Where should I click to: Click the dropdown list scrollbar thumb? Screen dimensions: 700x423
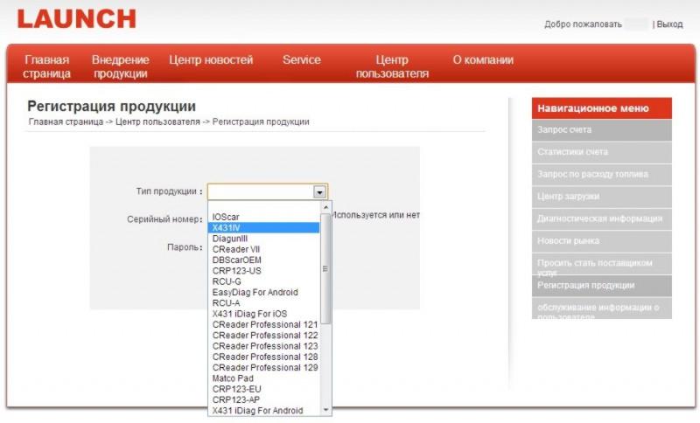(x=325, y=268)
